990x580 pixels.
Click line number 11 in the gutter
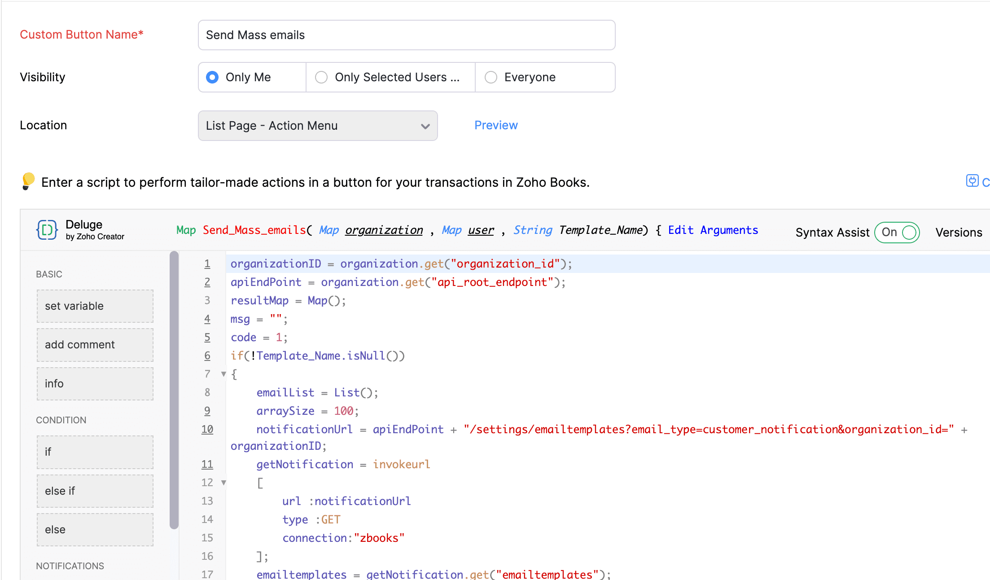pyautogui.click(x=207, y=465)
